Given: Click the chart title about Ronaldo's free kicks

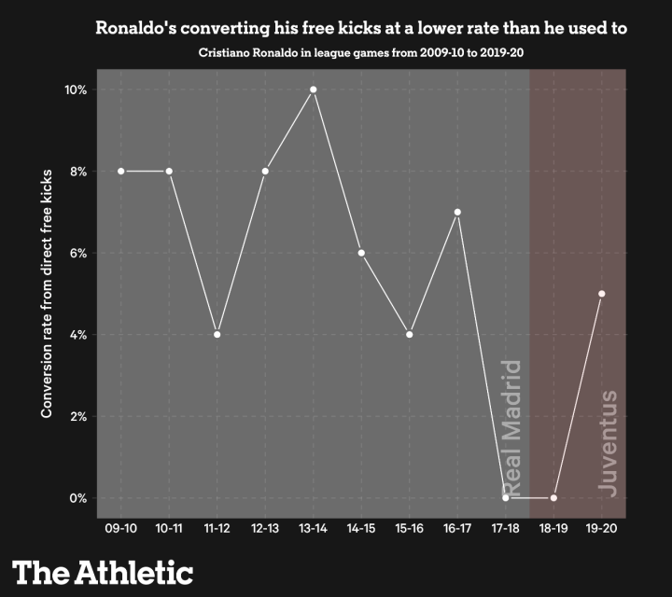Looking at the screenshot, I should [x=361, y=28].
